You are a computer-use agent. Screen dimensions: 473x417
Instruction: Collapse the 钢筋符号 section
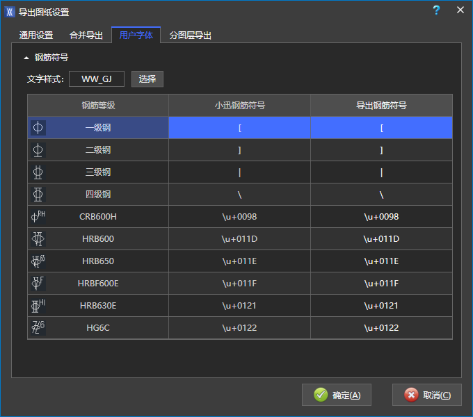26,58
